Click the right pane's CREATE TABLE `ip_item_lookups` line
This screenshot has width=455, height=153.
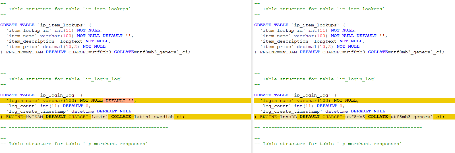pyautogui.click(x=300, y=25)
